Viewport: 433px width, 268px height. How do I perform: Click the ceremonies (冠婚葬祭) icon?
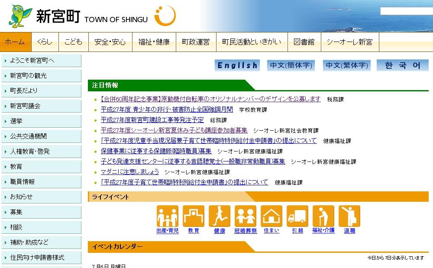(x=246, y=216)
